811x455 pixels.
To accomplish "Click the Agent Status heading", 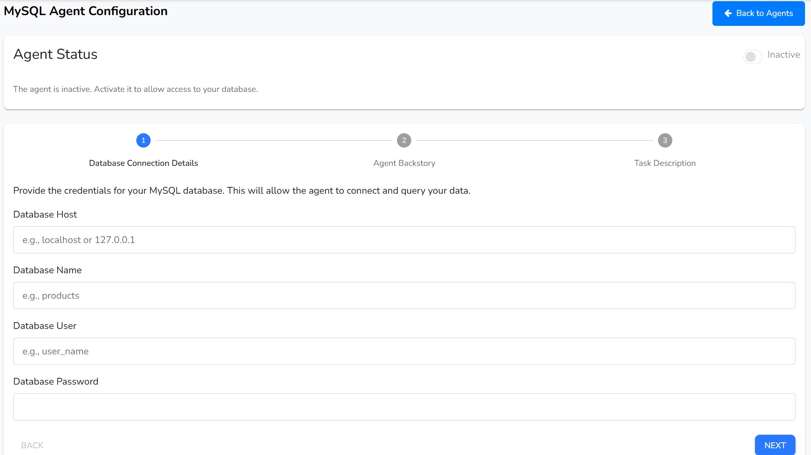I will click(x=55, y=54).
